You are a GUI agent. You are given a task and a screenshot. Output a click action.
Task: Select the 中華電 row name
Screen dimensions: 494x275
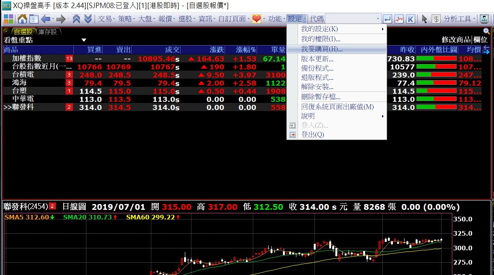click(23, 99)
